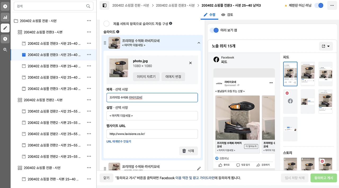
Task: Select the pencil edit icon in sidebar
Action: pos(5,28)
